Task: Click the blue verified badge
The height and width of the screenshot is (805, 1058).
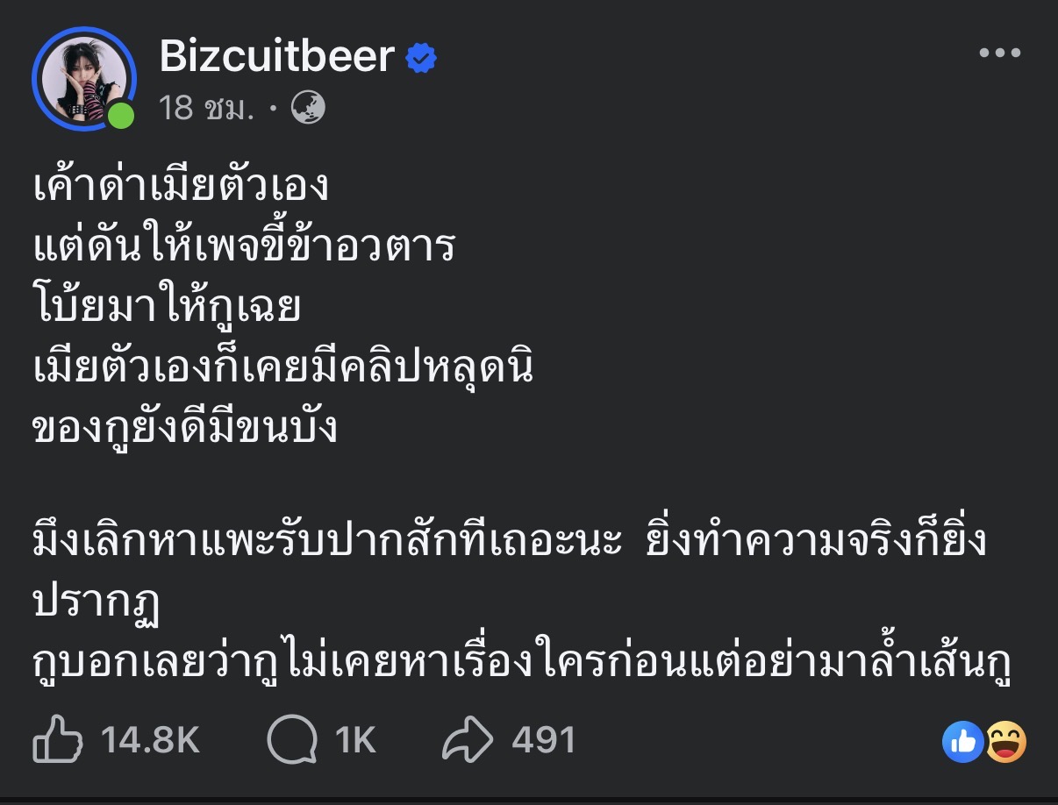Action: [x=421, y=59]
